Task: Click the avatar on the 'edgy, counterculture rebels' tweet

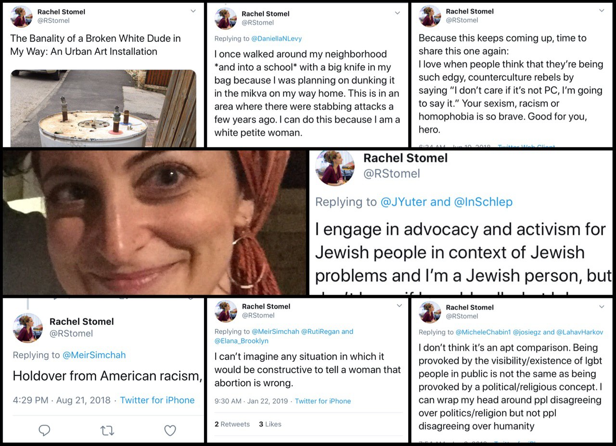Action: [x=430, y=16]
